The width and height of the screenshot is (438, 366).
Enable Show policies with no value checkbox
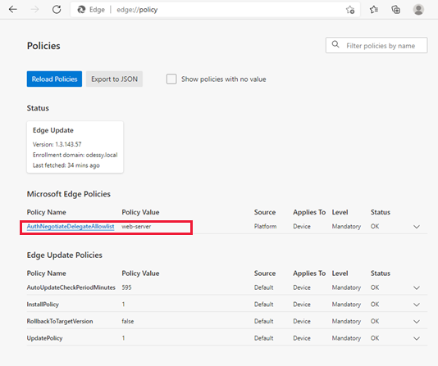coord(171,79)
